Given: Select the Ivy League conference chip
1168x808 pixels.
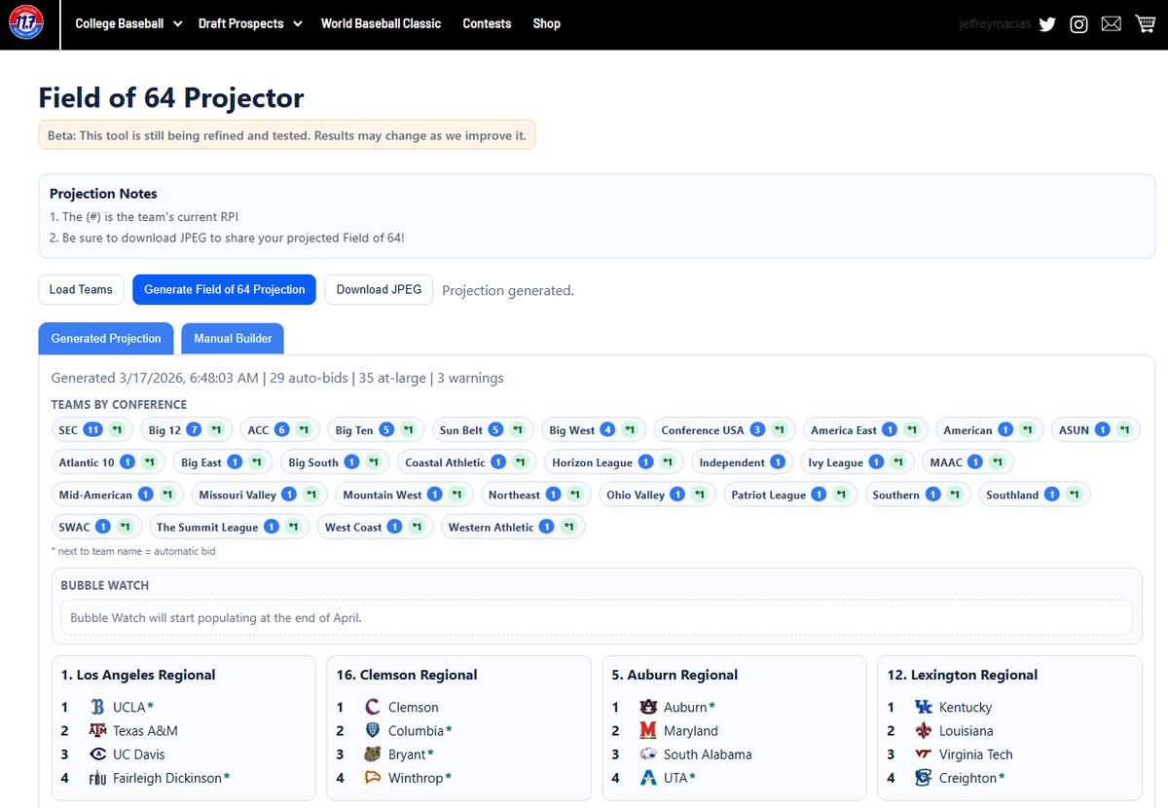Looking at the screenshot, I should tap(857, 462).
